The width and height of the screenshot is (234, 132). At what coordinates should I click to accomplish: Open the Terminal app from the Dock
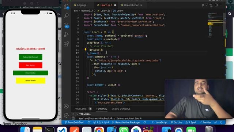tap(50, 129)
